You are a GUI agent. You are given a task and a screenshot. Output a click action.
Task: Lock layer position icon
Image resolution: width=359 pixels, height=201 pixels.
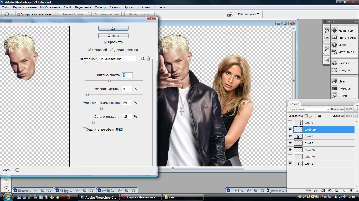click(x=315, y=116)
